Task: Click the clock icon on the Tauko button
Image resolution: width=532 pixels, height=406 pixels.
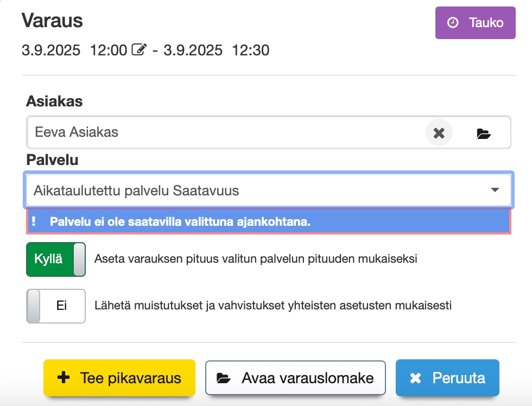Action: click(x=452, y=23)
